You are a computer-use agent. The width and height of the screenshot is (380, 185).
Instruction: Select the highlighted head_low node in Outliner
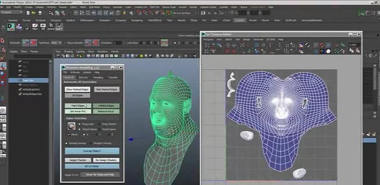(x=28, y=80)
